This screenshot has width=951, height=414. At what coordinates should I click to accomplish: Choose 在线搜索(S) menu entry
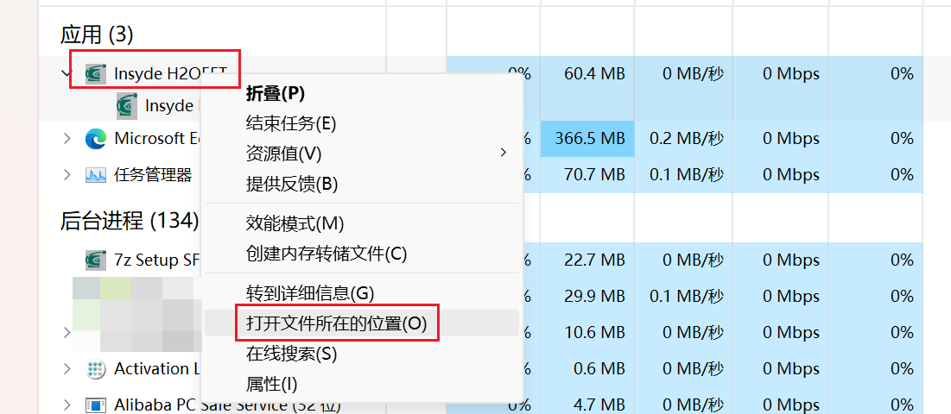tap(362, 354)
